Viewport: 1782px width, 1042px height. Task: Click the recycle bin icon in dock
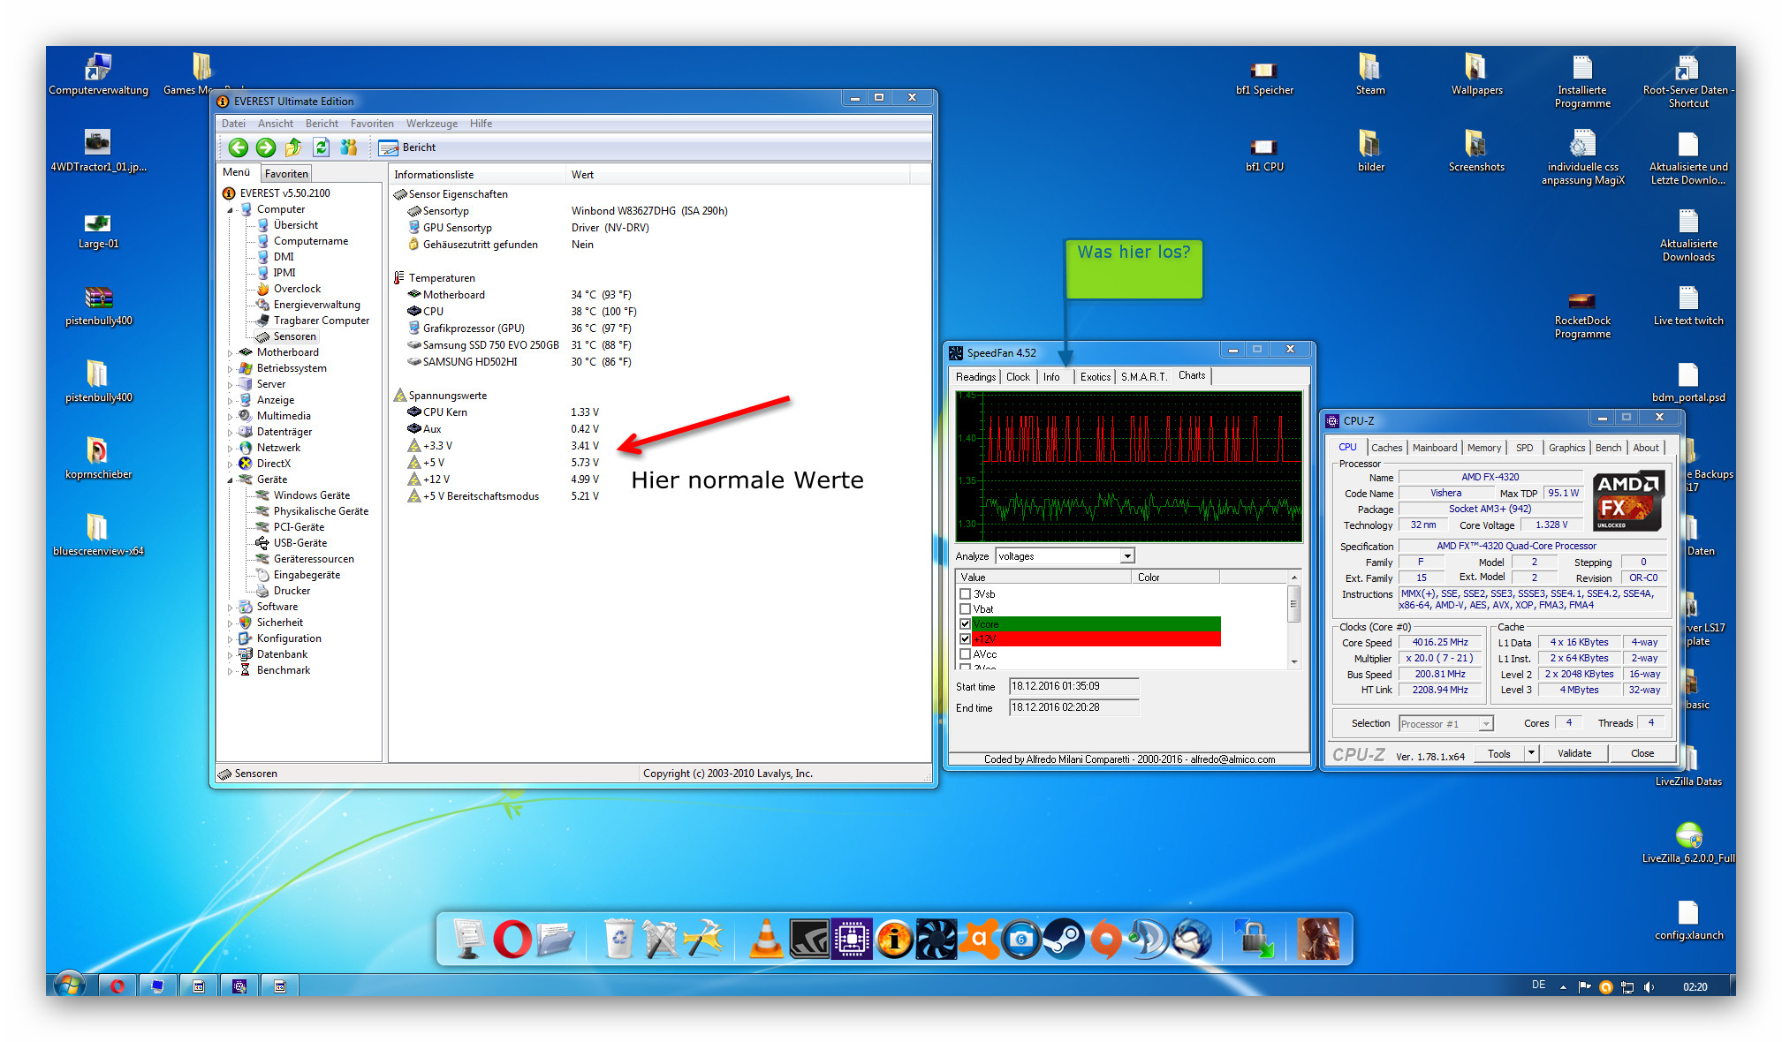[x=619, y=940]
